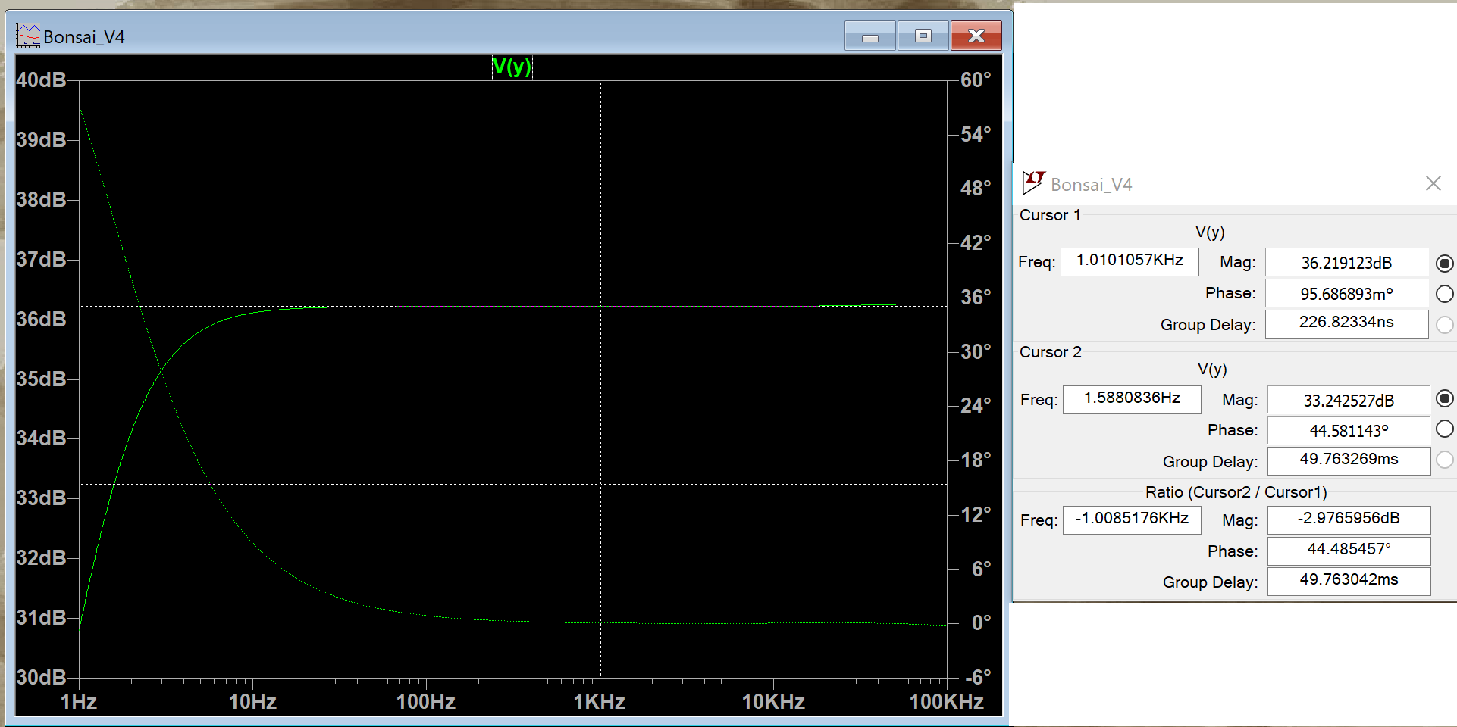Click Cursor 1 Group Delay field 226.82334ns
The image size is (1457, 727).
coord(1347,323)
